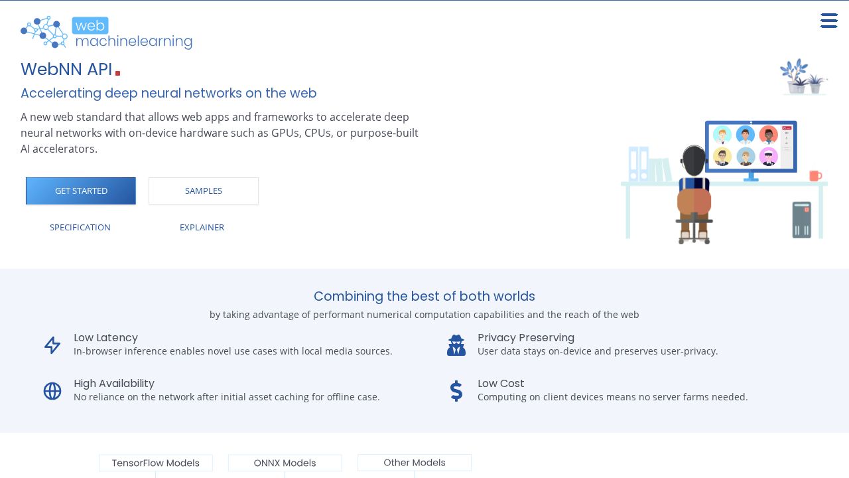Click 'Computing on client devices' description
The height and width of the screenshot is (478, 849).
point(613,396)
